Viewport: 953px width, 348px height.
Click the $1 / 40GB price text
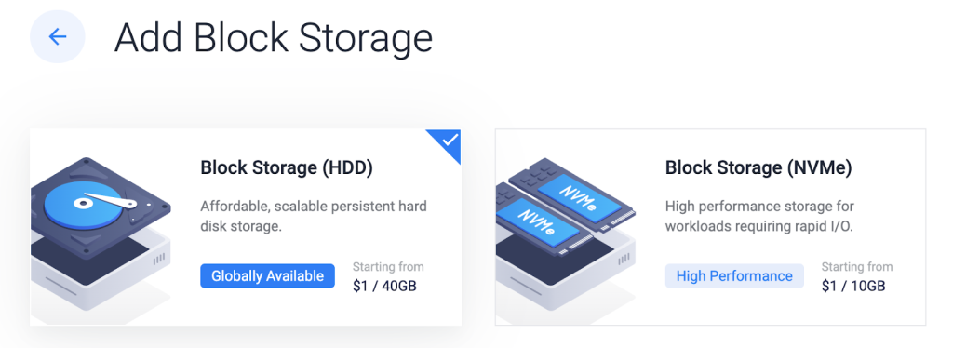[x=384, y=286]
